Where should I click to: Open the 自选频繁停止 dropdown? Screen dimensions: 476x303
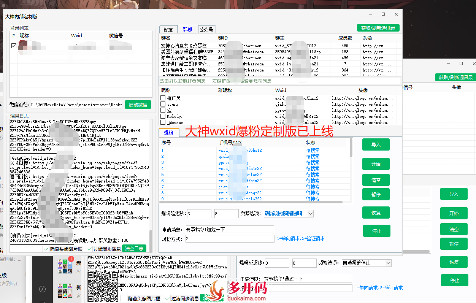366,263
